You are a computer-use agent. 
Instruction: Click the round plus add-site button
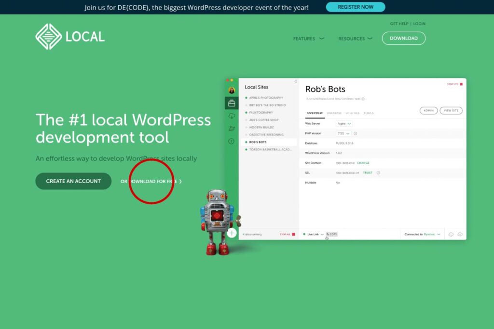232,233
